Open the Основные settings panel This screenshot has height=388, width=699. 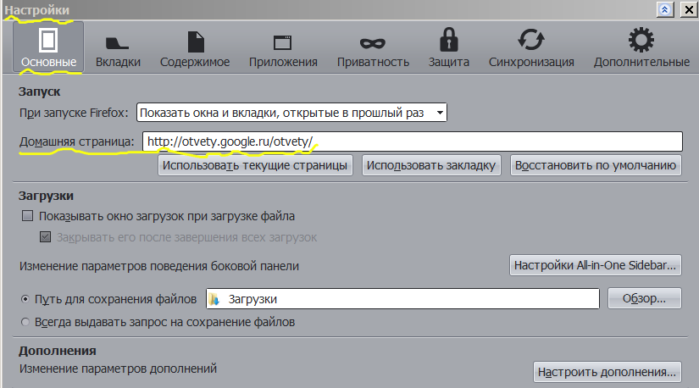[48, 47]
